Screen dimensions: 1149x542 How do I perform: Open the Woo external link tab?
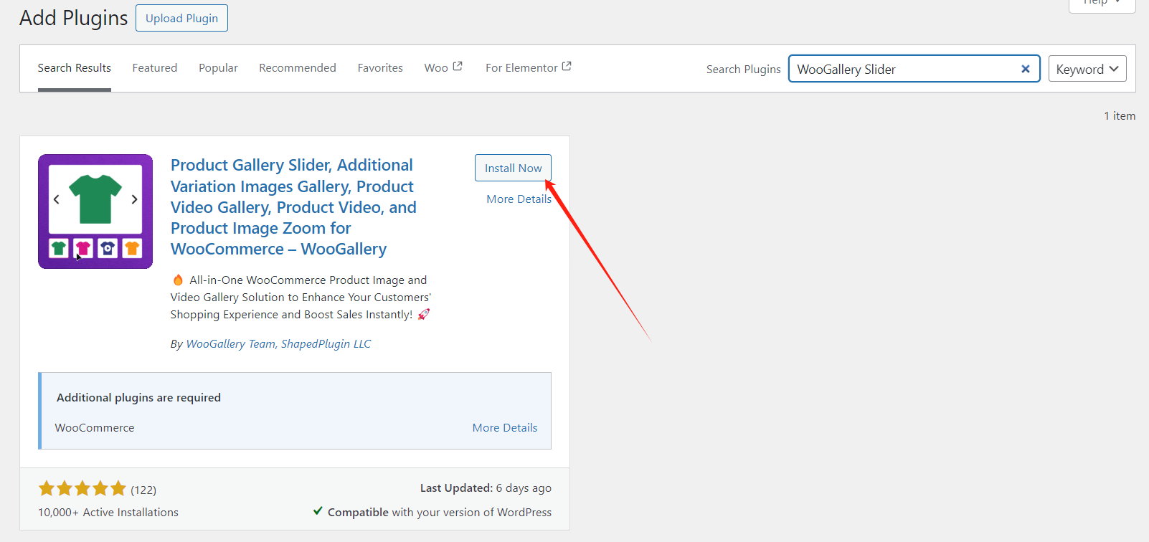pos(443,67)
